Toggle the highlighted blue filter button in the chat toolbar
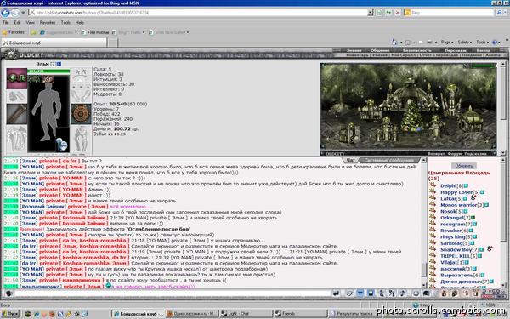This screenshot has height=319, width=510. pyautogui.click(x=360, y=293)
